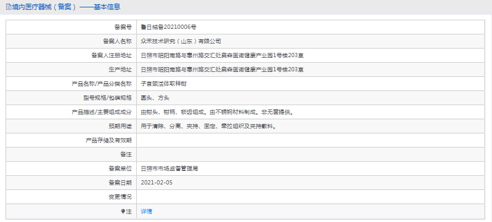This screenshot has width=492, height=222.
Task: Click the 境内医疗器械(备案)基本信息 header title
Action: 66,7
